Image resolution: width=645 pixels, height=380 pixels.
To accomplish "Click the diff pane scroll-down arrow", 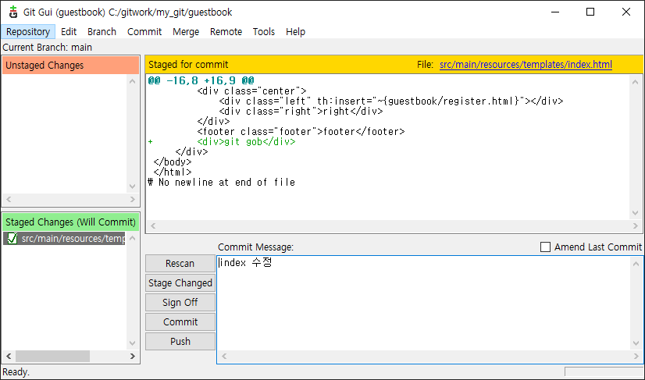I will tap(636, 213).
